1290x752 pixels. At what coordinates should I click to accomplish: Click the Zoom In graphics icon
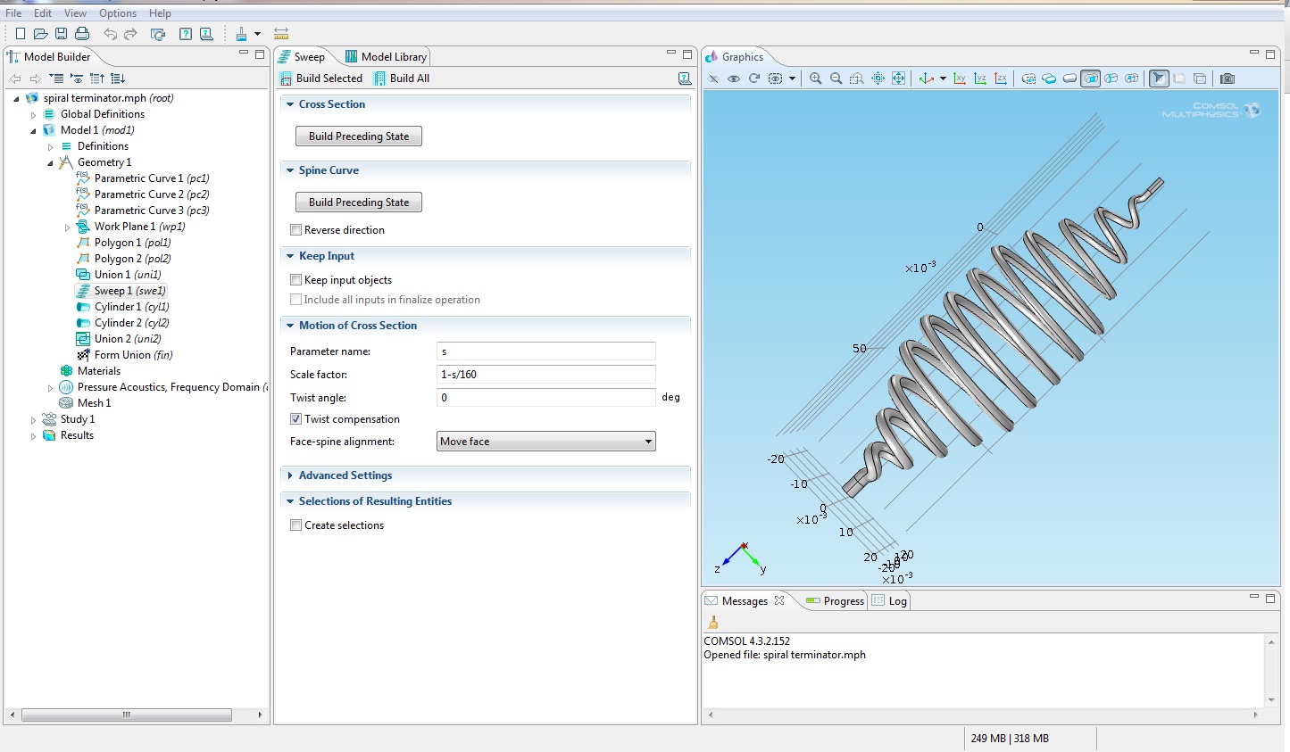click(815, 79)
